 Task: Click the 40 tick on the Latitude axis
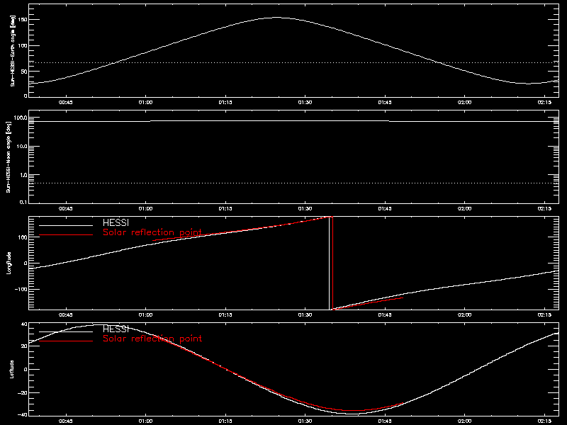tap(24, 324)
